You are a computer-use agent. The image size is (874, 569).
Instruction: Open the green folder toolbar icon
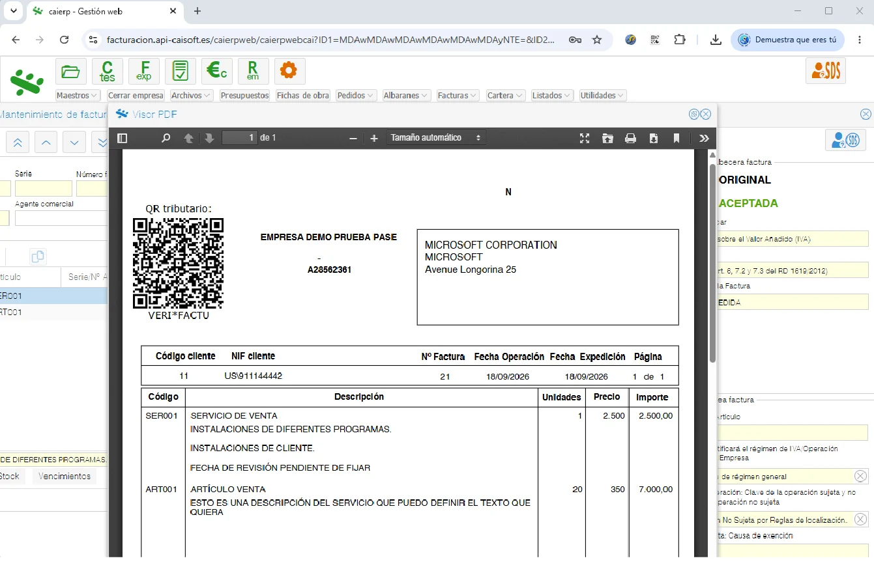pos(71,72)
